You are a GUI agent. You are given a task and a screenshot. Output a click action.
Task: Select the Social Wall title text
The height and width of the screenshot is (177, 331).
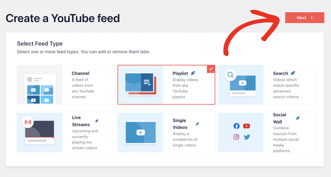pyautogui.click(x=279, y=118)
